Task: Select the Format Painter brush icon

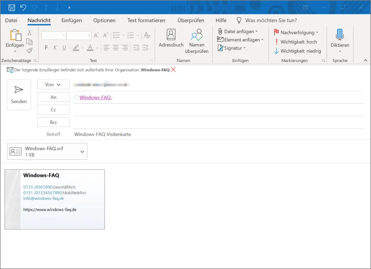Action: click(x=30, y=50)
